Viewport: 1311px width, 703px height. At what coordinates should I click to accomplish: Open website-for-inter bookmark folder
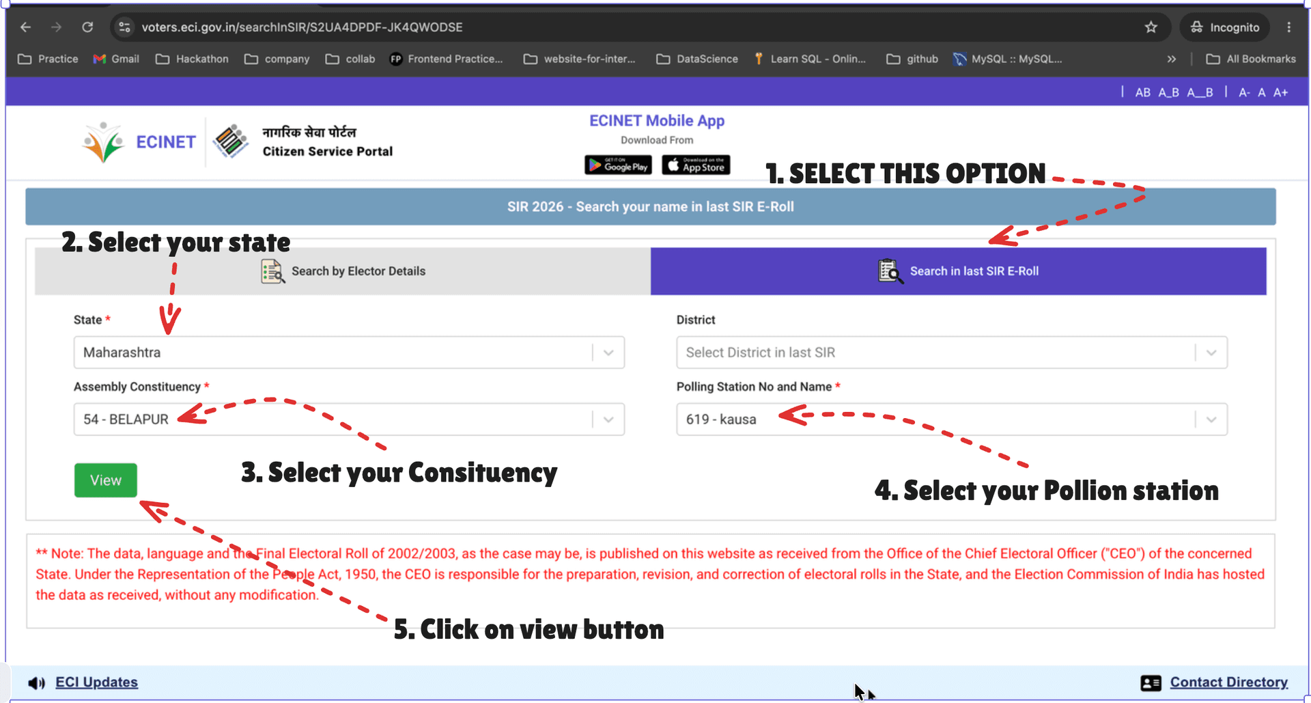pos(579,59)
